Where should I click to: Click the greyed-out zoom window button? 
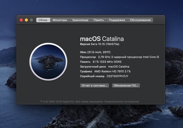point(31,20)
